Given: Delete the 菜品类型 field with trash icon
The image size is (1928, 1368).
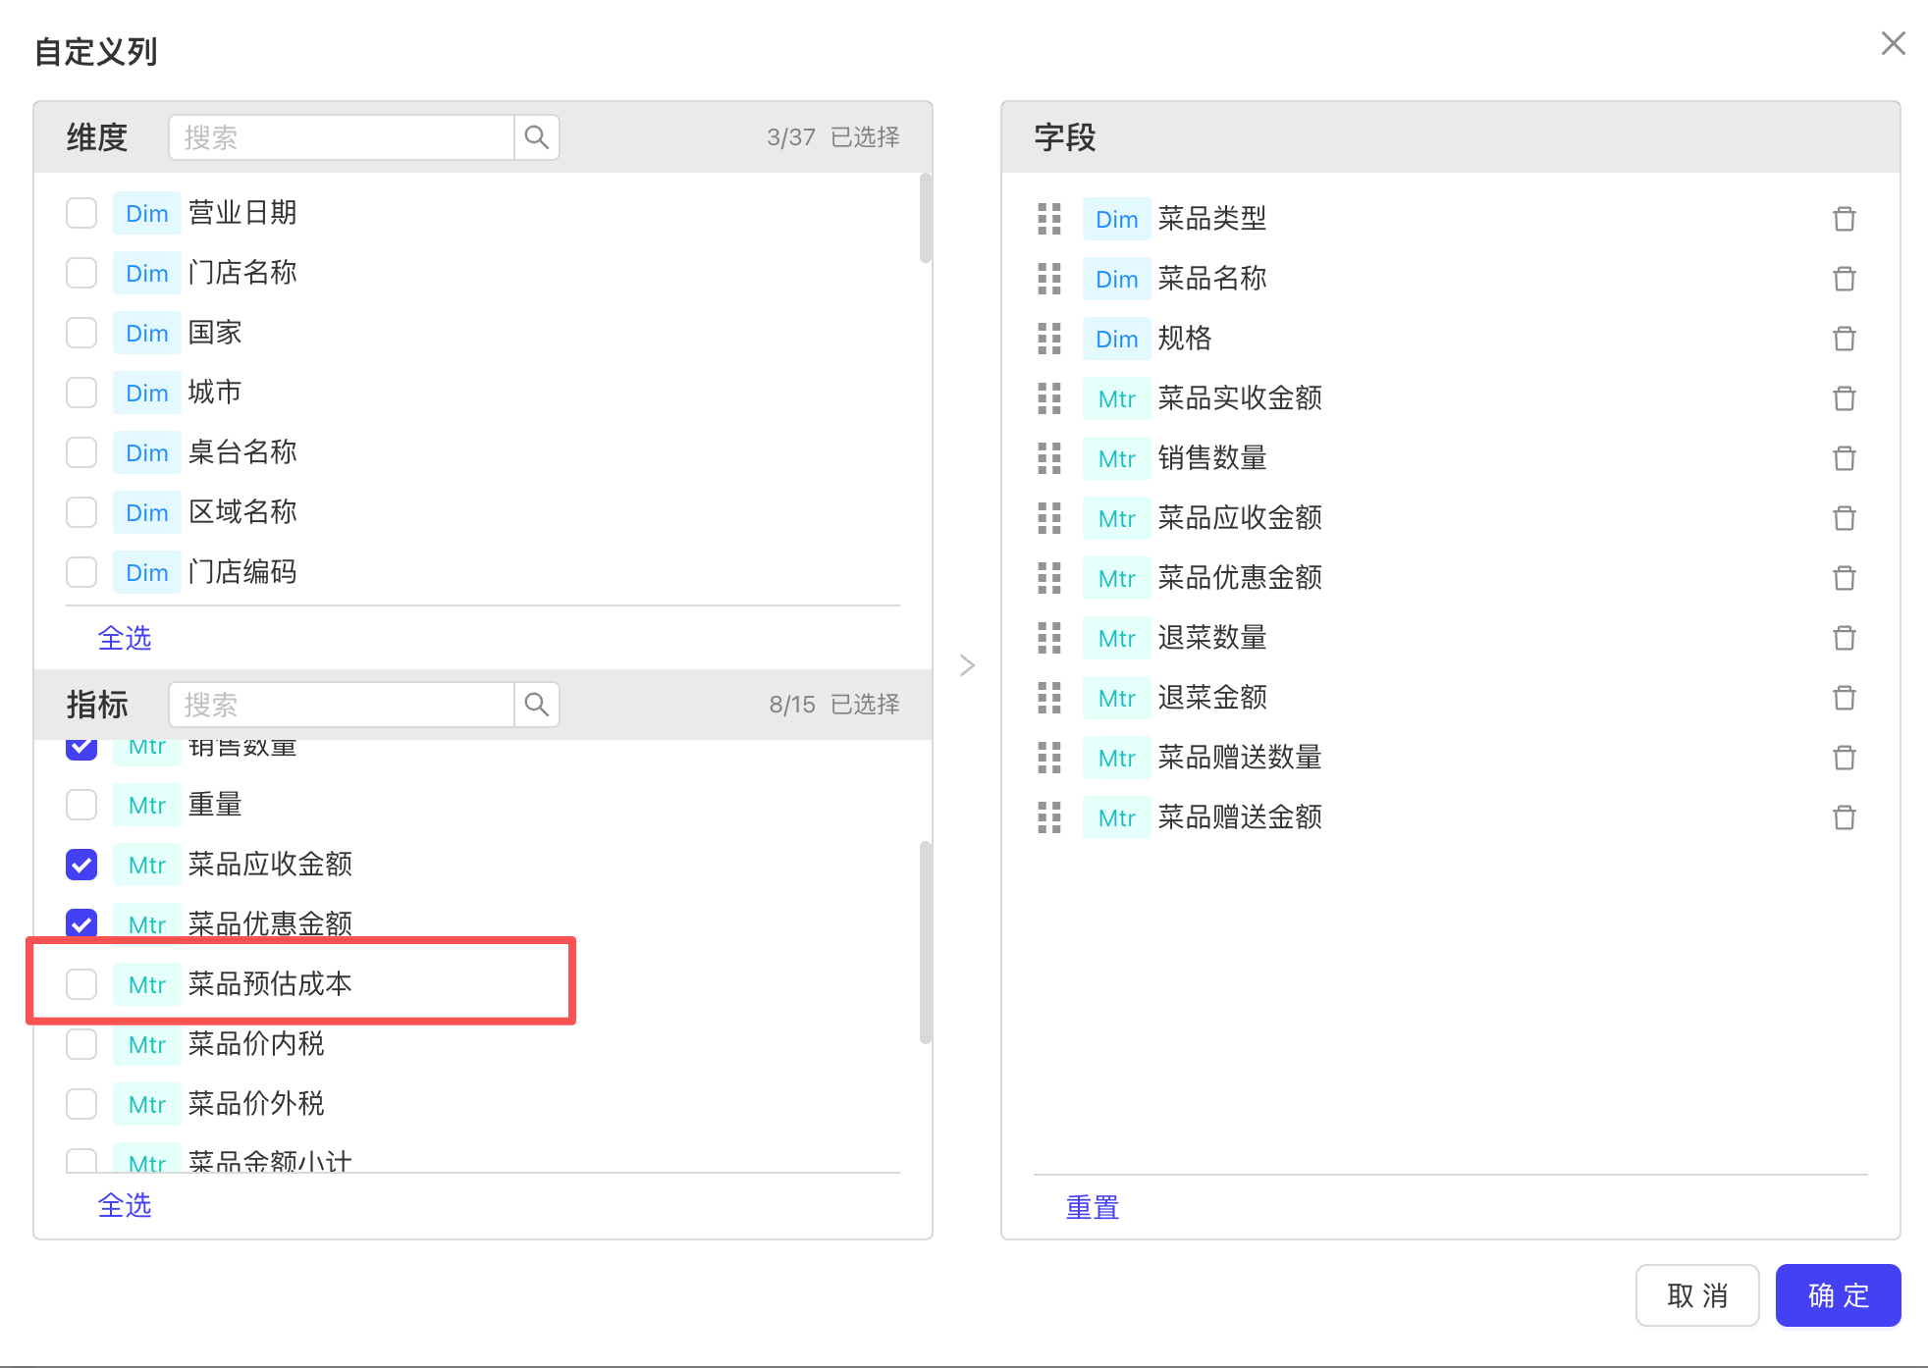Looking at the screenshot, I should [1844, 219].
